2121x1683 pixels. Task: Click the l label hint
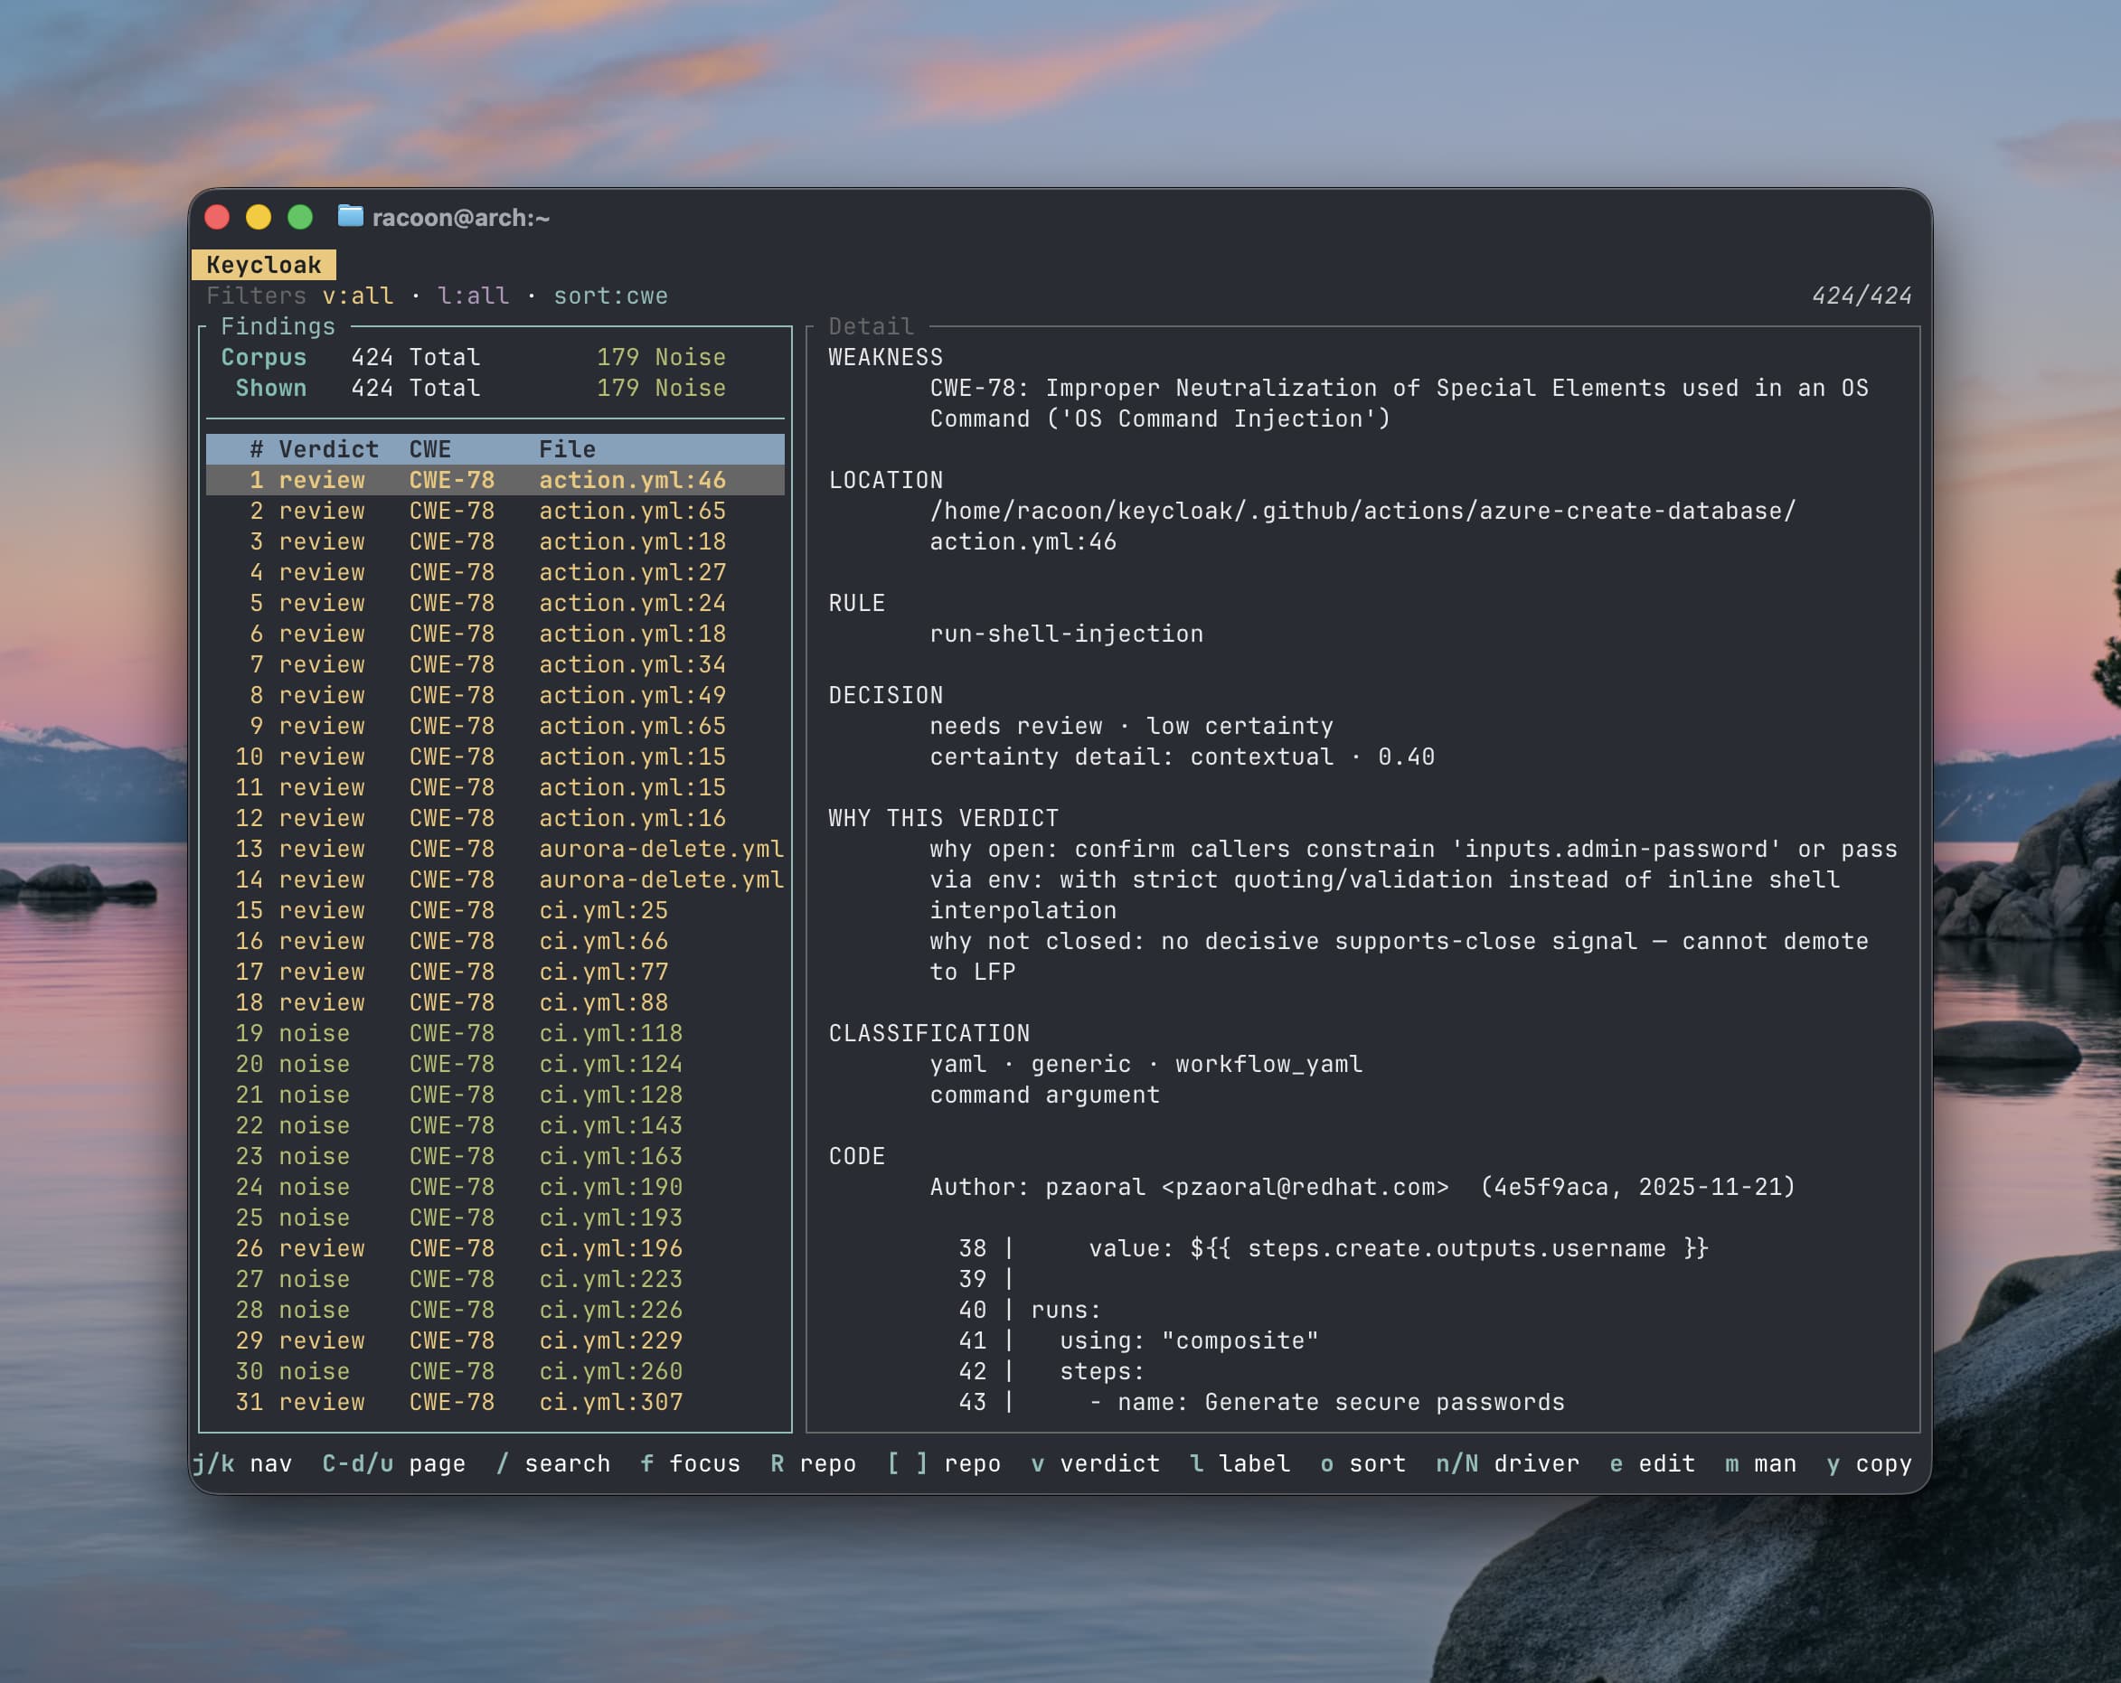1240,1463
